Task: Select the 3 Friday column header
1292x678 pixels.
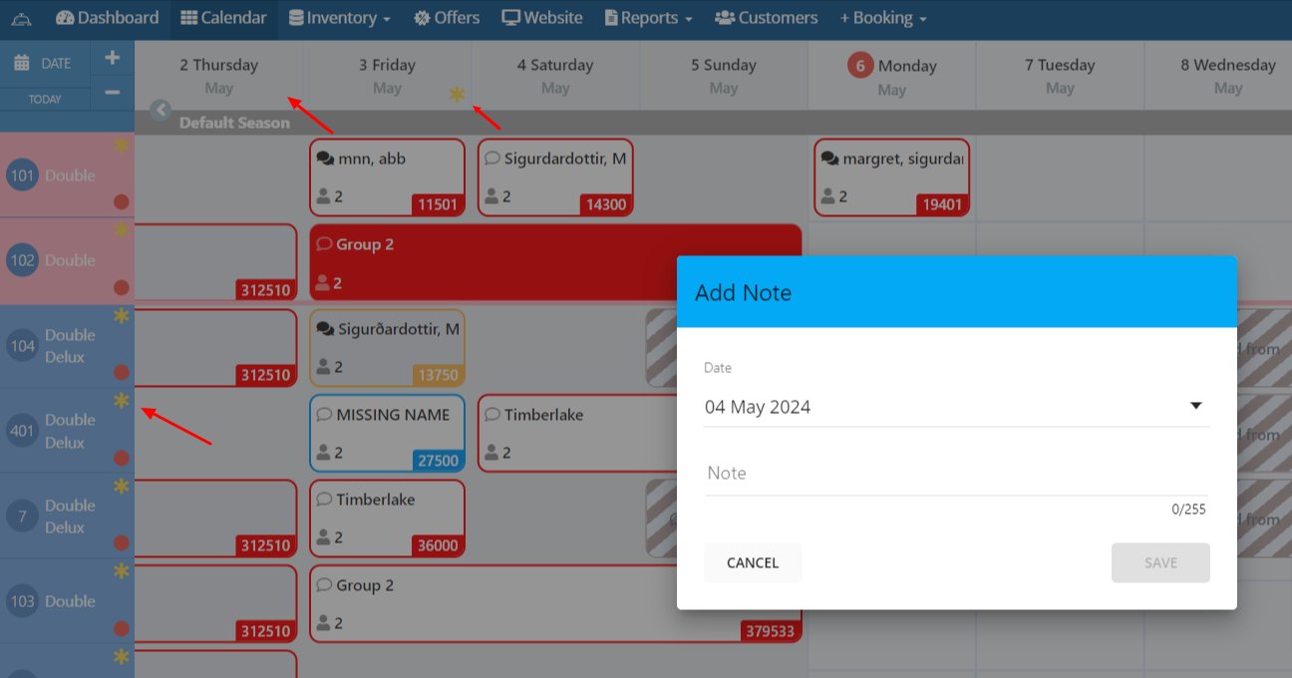Action: (x=387, y=76)
